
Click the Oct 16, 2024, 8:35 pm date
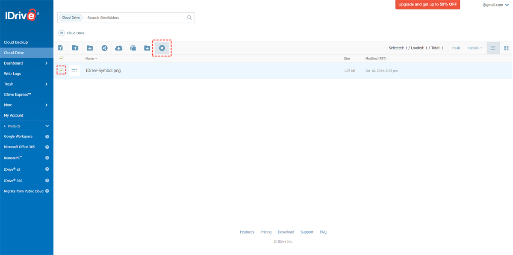pos(381,71)
